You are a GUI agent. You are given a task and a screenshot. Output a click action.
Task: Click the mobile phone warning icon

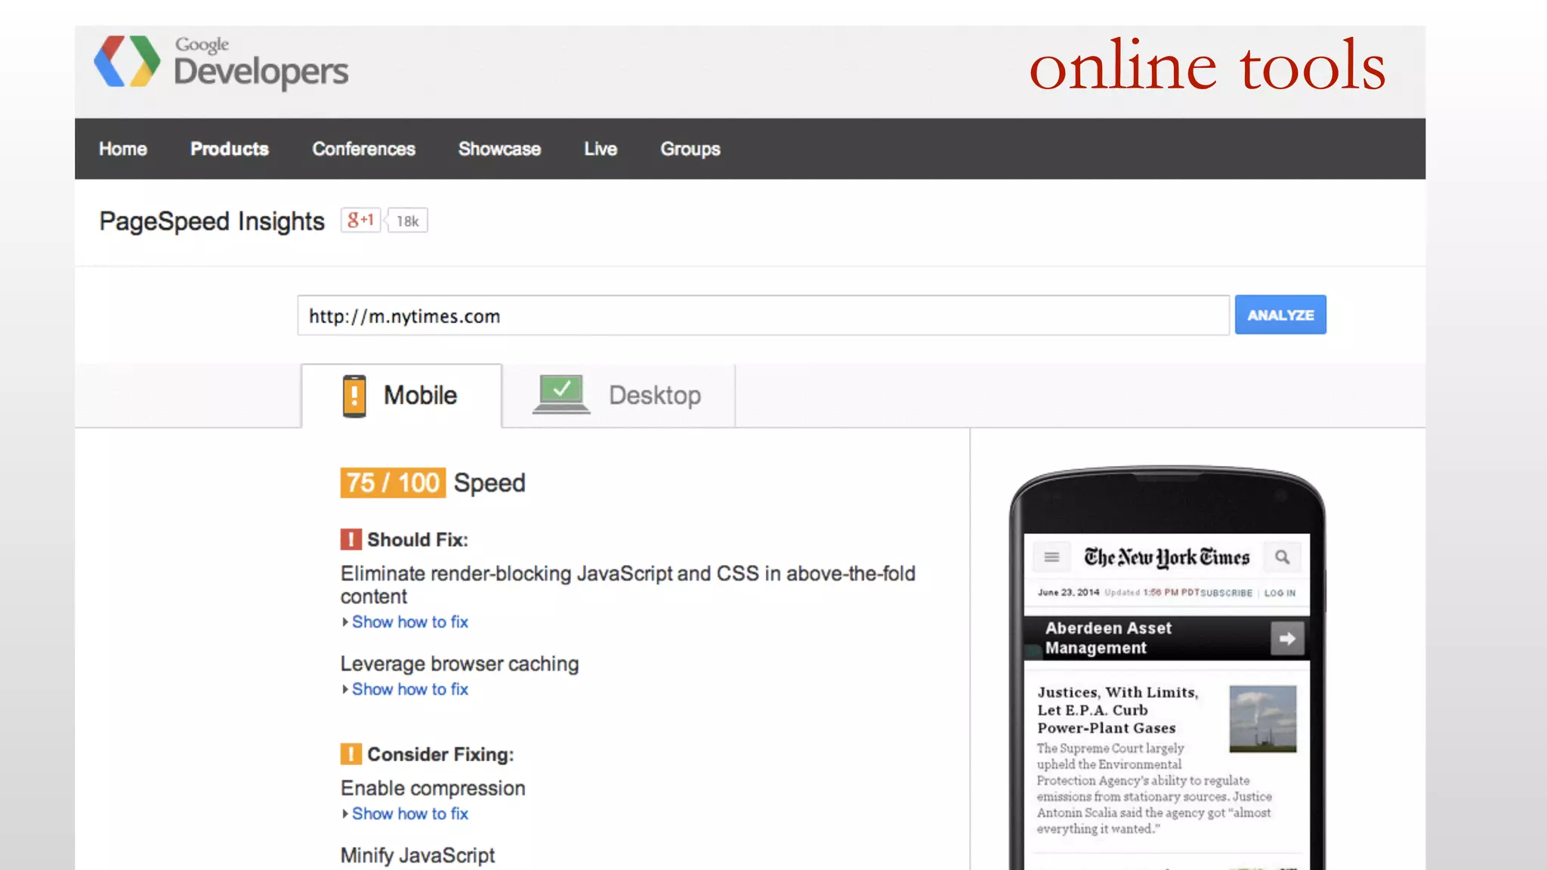(x=354, y=396)
